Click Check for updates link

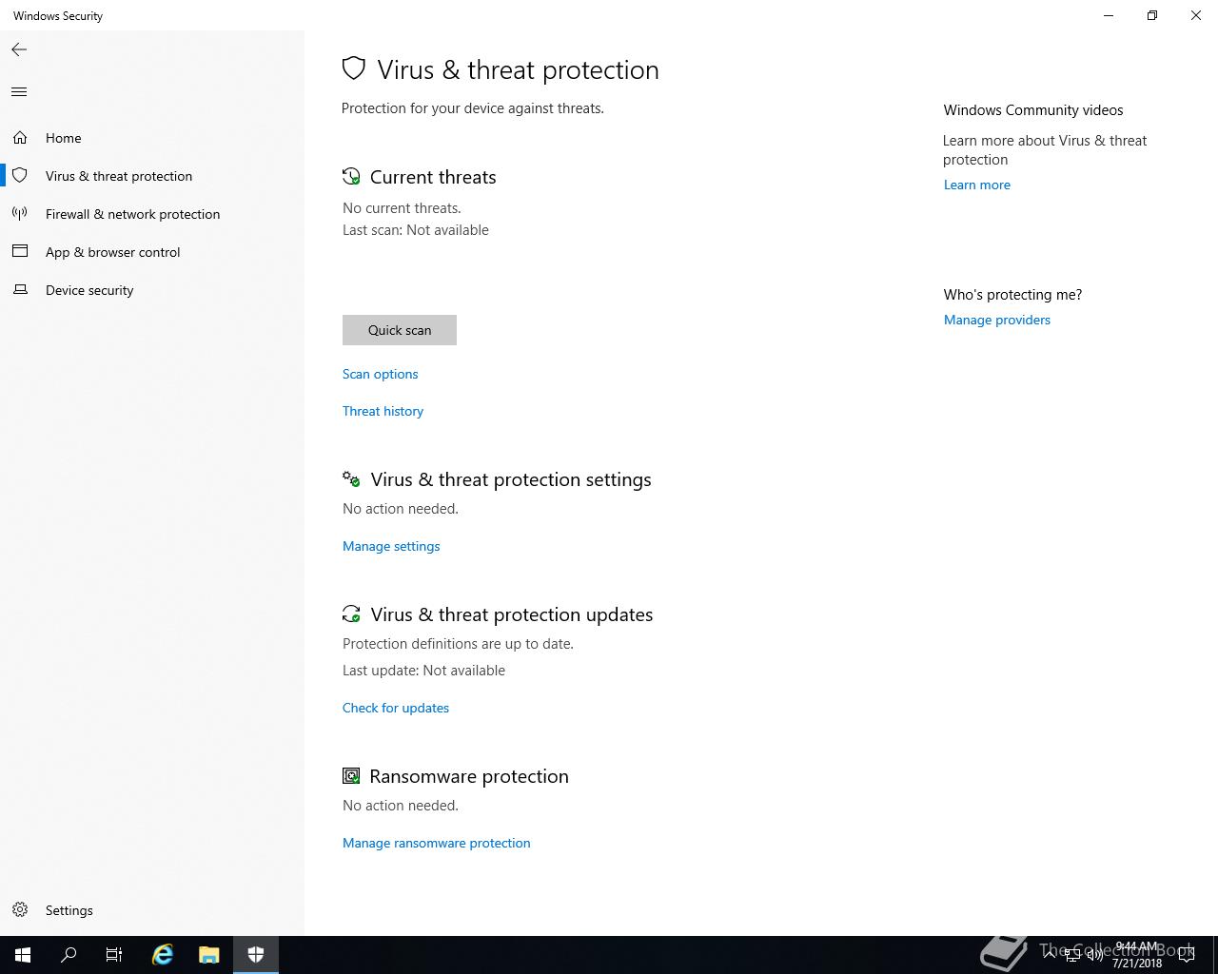pyautogui.click(x=396, y=708)
